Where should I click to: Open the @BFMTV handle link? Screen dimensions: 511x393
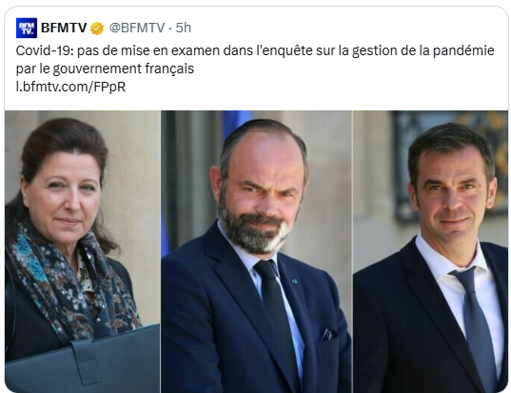[136, 28]
